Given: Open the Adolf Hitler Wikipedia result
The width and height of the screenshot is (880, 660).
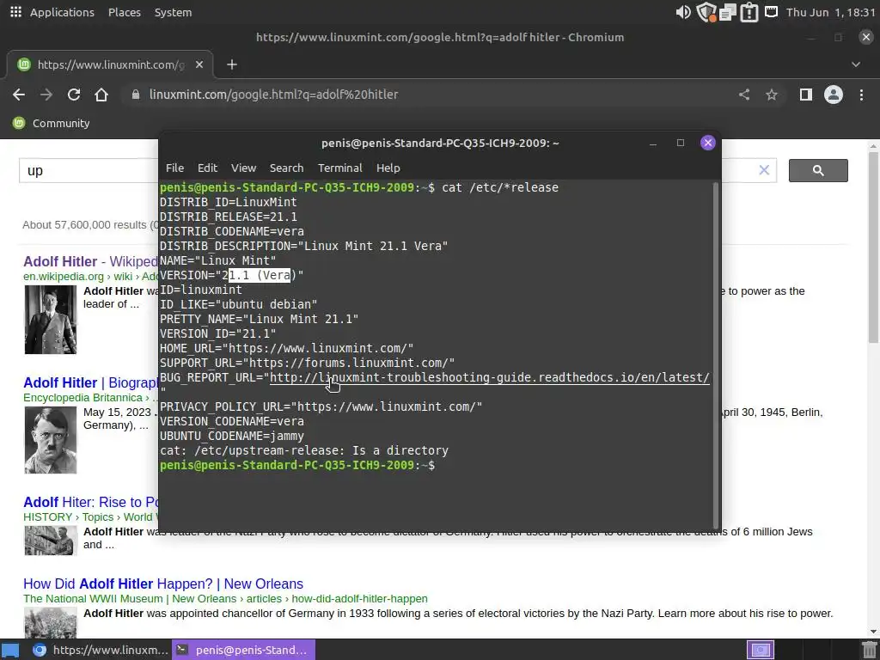Looking at the screenshot, I should (90, 261).
